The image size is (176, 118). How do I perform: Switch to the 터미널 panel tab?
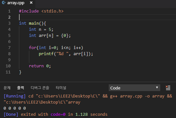click(61, 88)
